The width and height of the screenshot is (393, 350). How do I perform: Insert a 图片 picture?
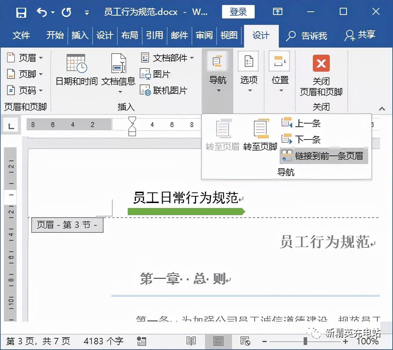pyautogui.click(x=155, y=74)
